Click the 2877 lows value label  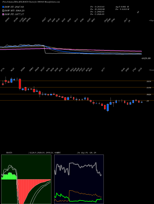[103, 70]
